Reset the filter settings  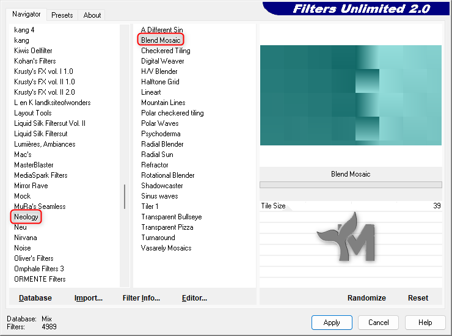[x=418, y=298]
